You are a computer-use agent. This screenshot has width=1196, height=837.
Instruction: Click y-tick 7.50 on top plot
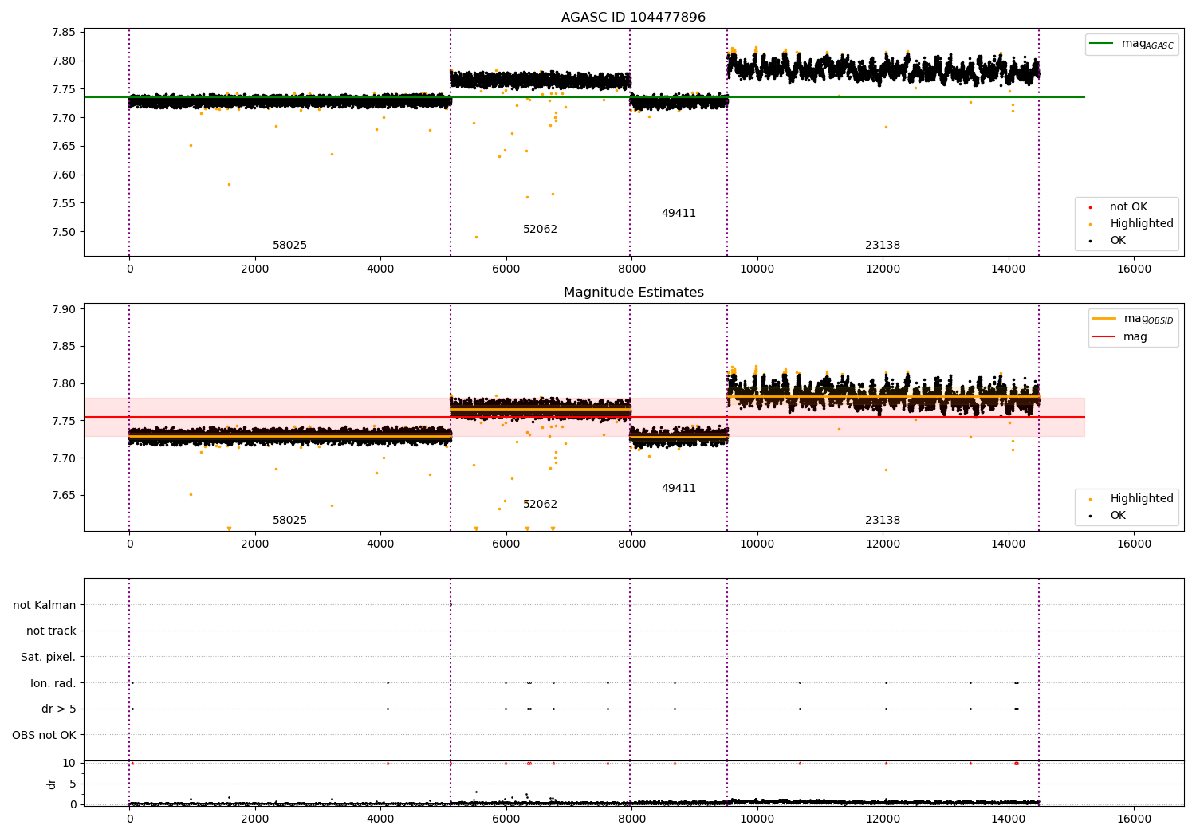(x=63, y=232)
